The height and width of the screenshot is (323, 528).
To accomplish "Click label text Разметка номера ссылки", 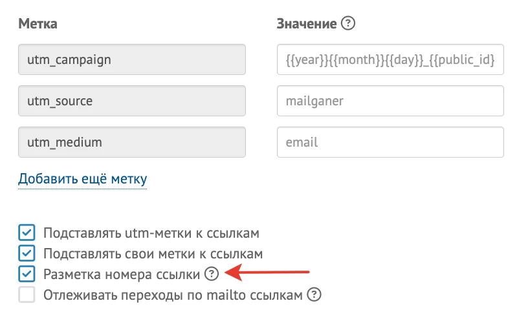I will click(122, 275).
